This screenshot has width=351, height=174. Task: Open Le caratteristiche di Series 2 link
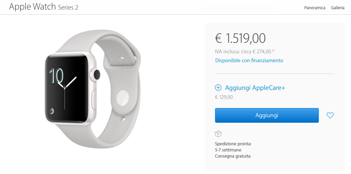coord(242,7)
